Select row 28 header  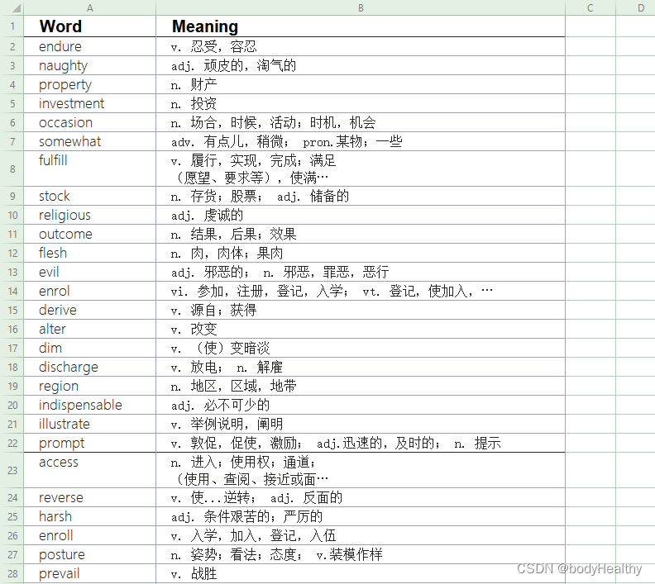12,573
